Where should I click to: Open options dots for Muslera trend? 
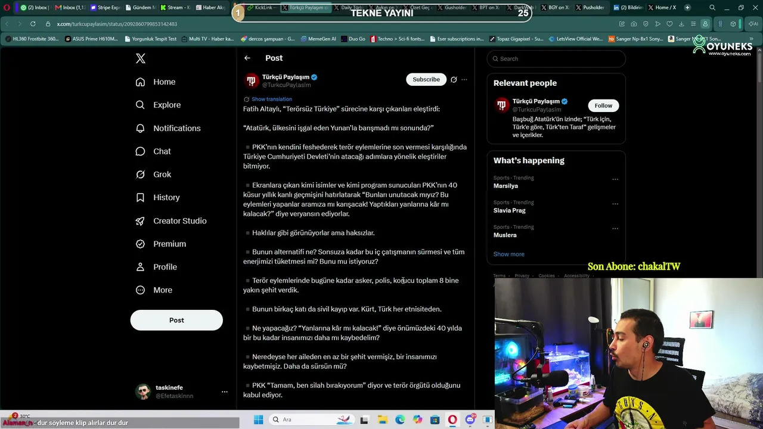(x=615, y=228)
